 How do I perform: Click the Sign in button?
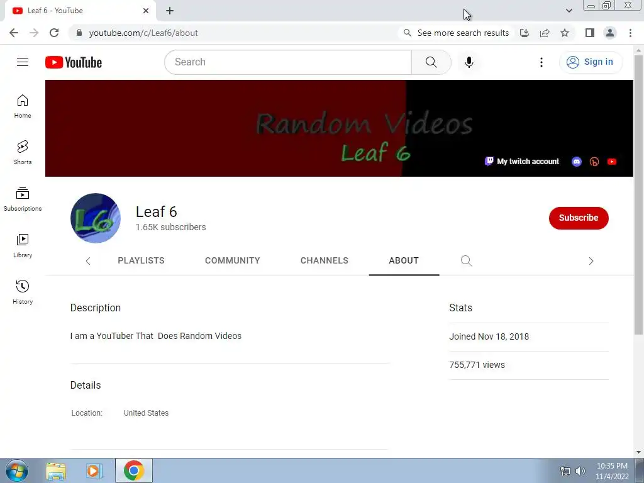[x=591, y=62]
